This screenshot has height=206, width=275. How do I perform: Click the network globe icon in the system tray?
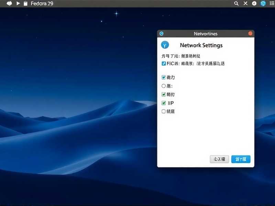point(263,3)
